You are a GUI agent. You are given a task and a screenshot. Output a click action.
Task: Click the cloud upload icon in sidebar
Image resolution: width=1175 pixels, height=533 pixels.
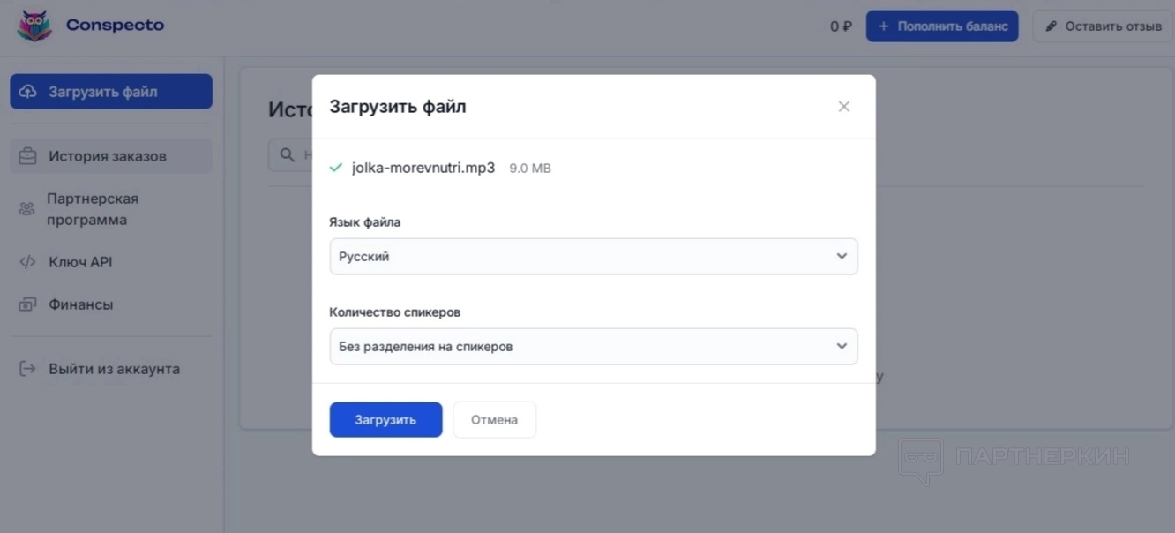click(x=28, y=92)
